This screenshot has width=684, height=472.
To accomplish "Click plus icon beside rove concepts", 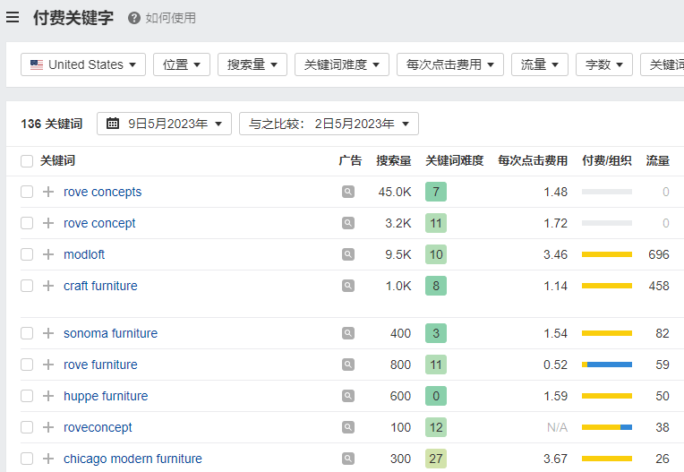I will (48, 192).
